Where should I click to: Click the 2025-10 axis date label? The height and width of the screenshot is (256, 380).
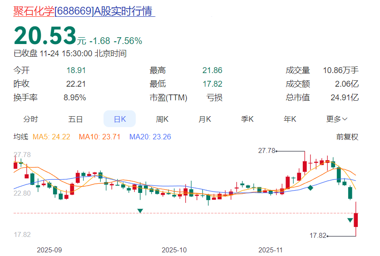pyautogui.click(x=174, y=250)
